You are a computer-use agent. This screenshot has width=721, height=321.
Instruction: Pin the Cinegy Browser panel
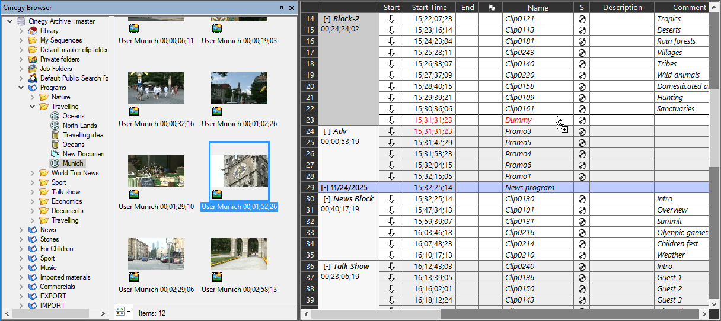pos(282,8)
